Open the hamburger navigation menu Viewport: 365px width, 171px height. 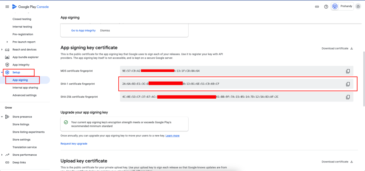click(x=7, y=7)
